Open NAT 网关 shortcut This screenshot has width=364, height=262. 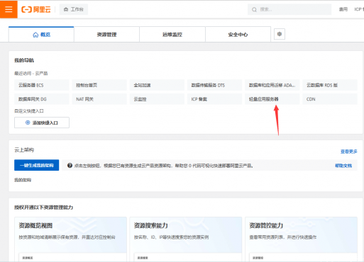[x=99, y=99]
